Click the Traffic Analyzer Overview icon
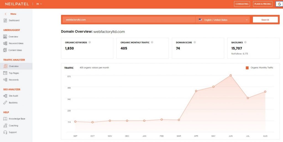283x142 pixels. (6, 66)
